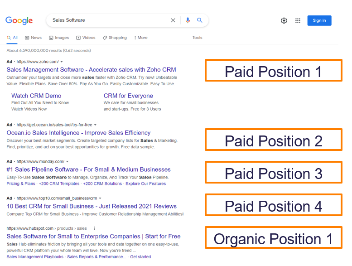352x266 pixels.
Task: Open the Watch CRM Demo sitelink
Action: (x=36, y=96)
